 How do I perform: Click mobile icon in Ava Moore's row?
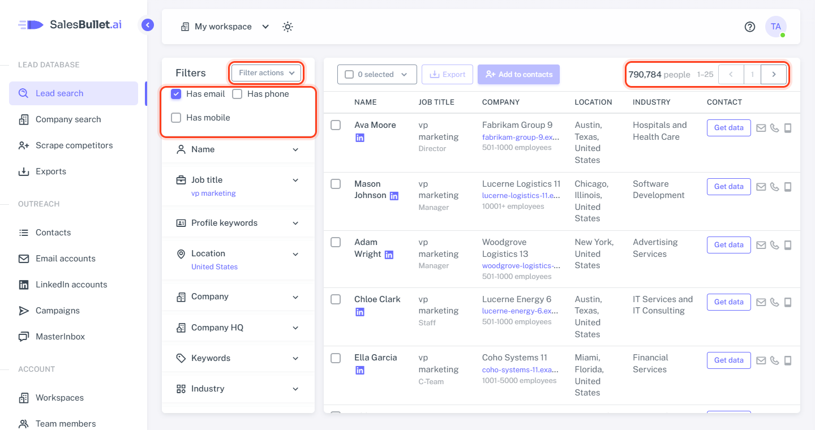click(x=788, y=128)
